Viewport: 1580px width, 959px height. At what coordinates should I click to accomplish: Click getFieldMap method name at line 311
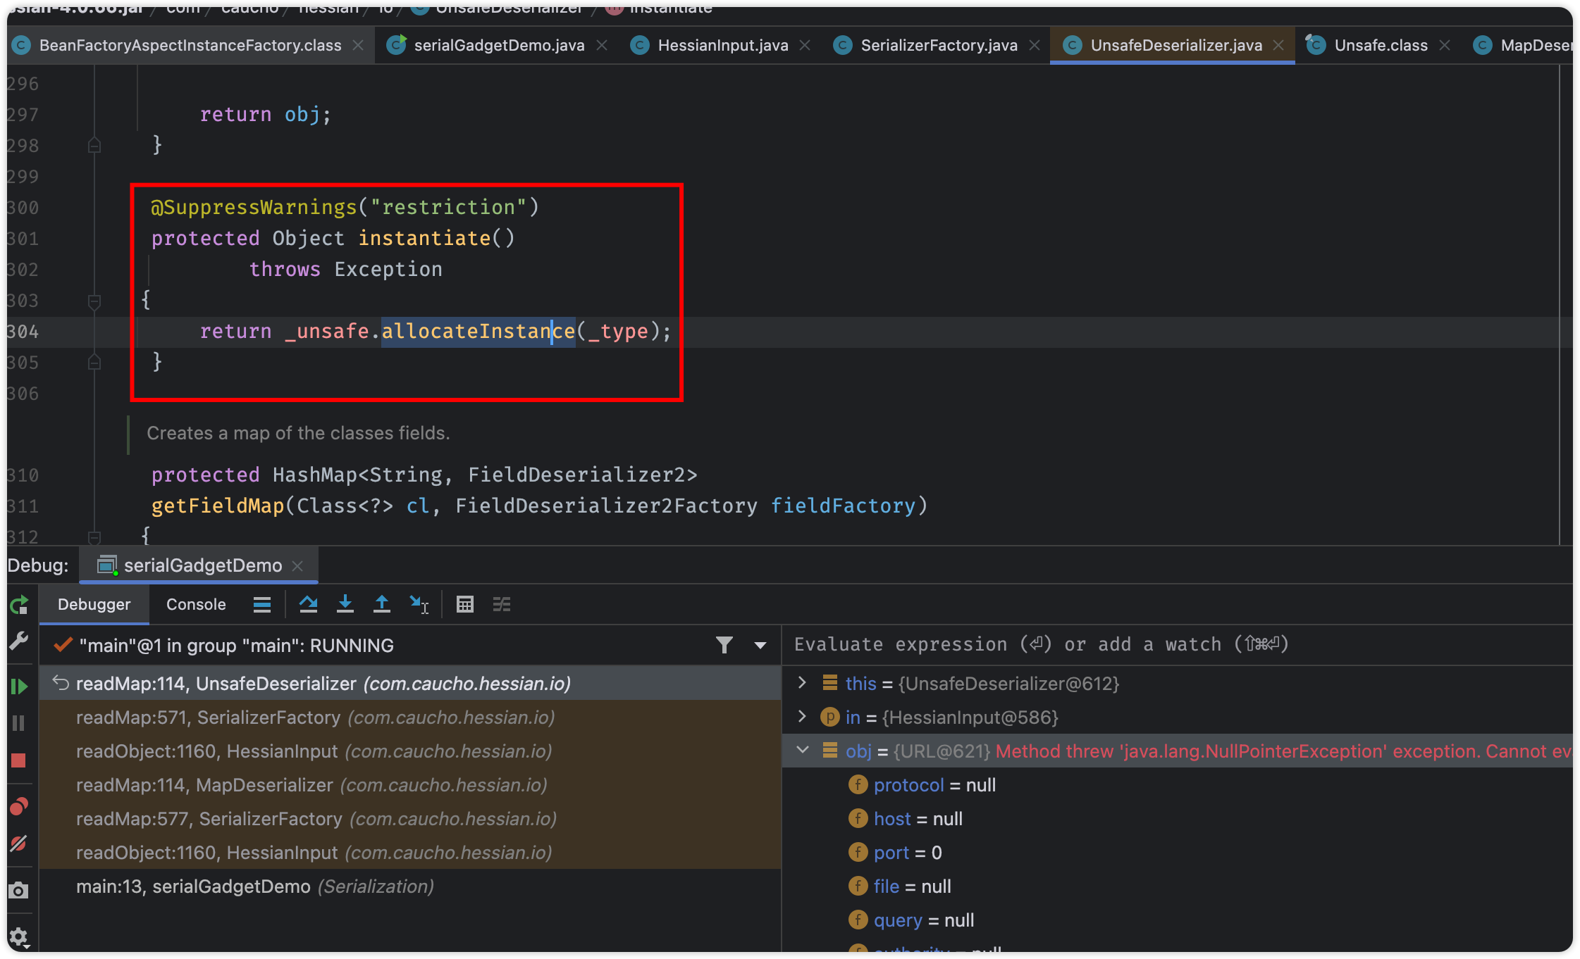[218, 506]
